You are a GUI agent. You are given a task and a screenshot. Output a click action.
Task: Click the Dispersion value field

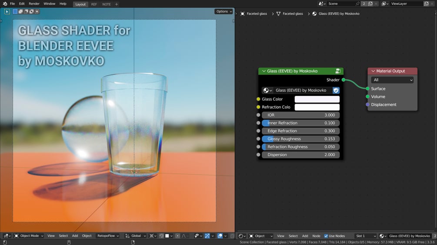[301, 155]
